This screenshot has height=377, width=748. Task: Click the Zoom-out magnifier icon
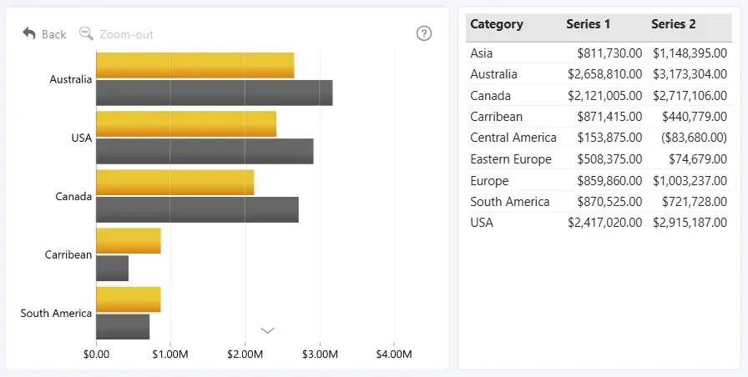[x=86, y=33]
